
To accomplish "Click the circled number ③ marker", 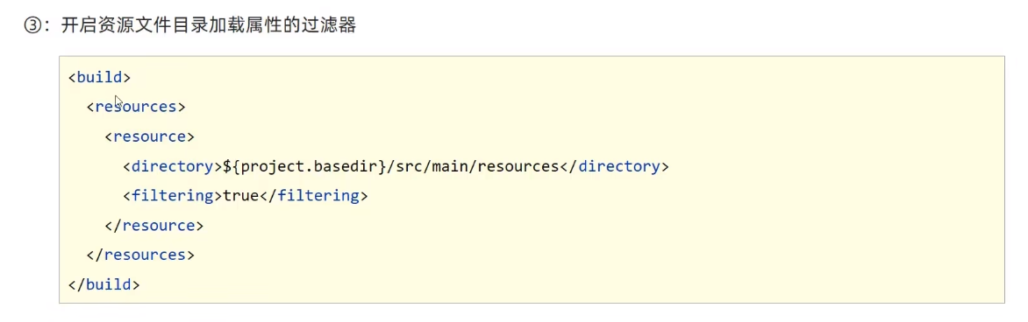I will (x=32, y=26).
